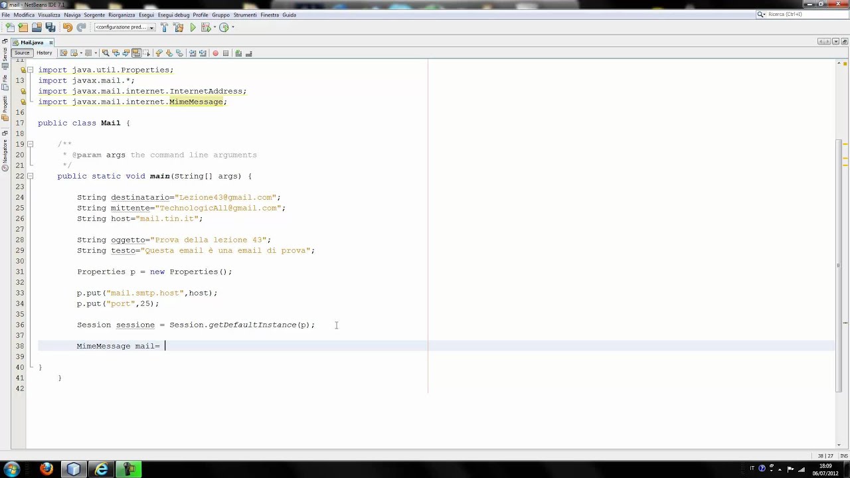Collapse the main method fold on line 22
This screenshot has width=850, height=478.
coord(30,176)
